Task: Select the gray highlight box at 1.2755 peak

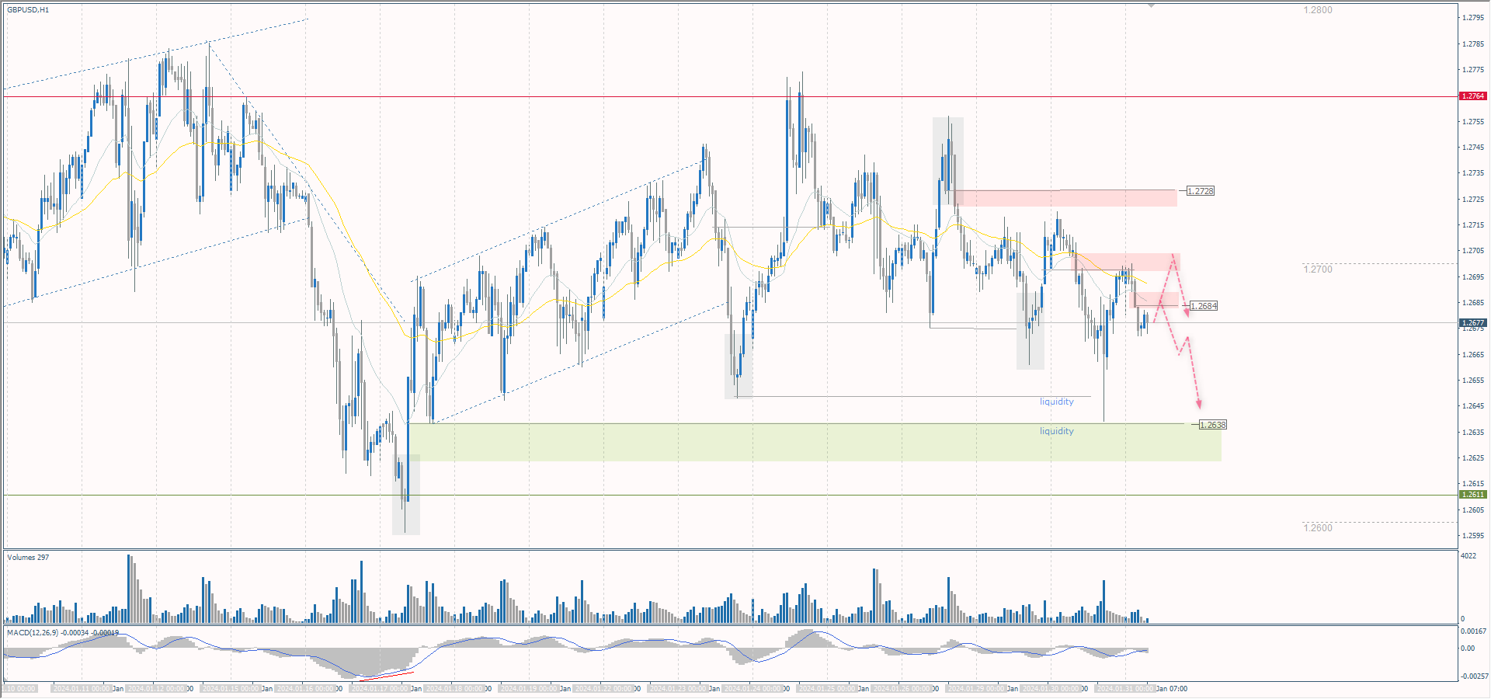Action: (x=948, y=162)
